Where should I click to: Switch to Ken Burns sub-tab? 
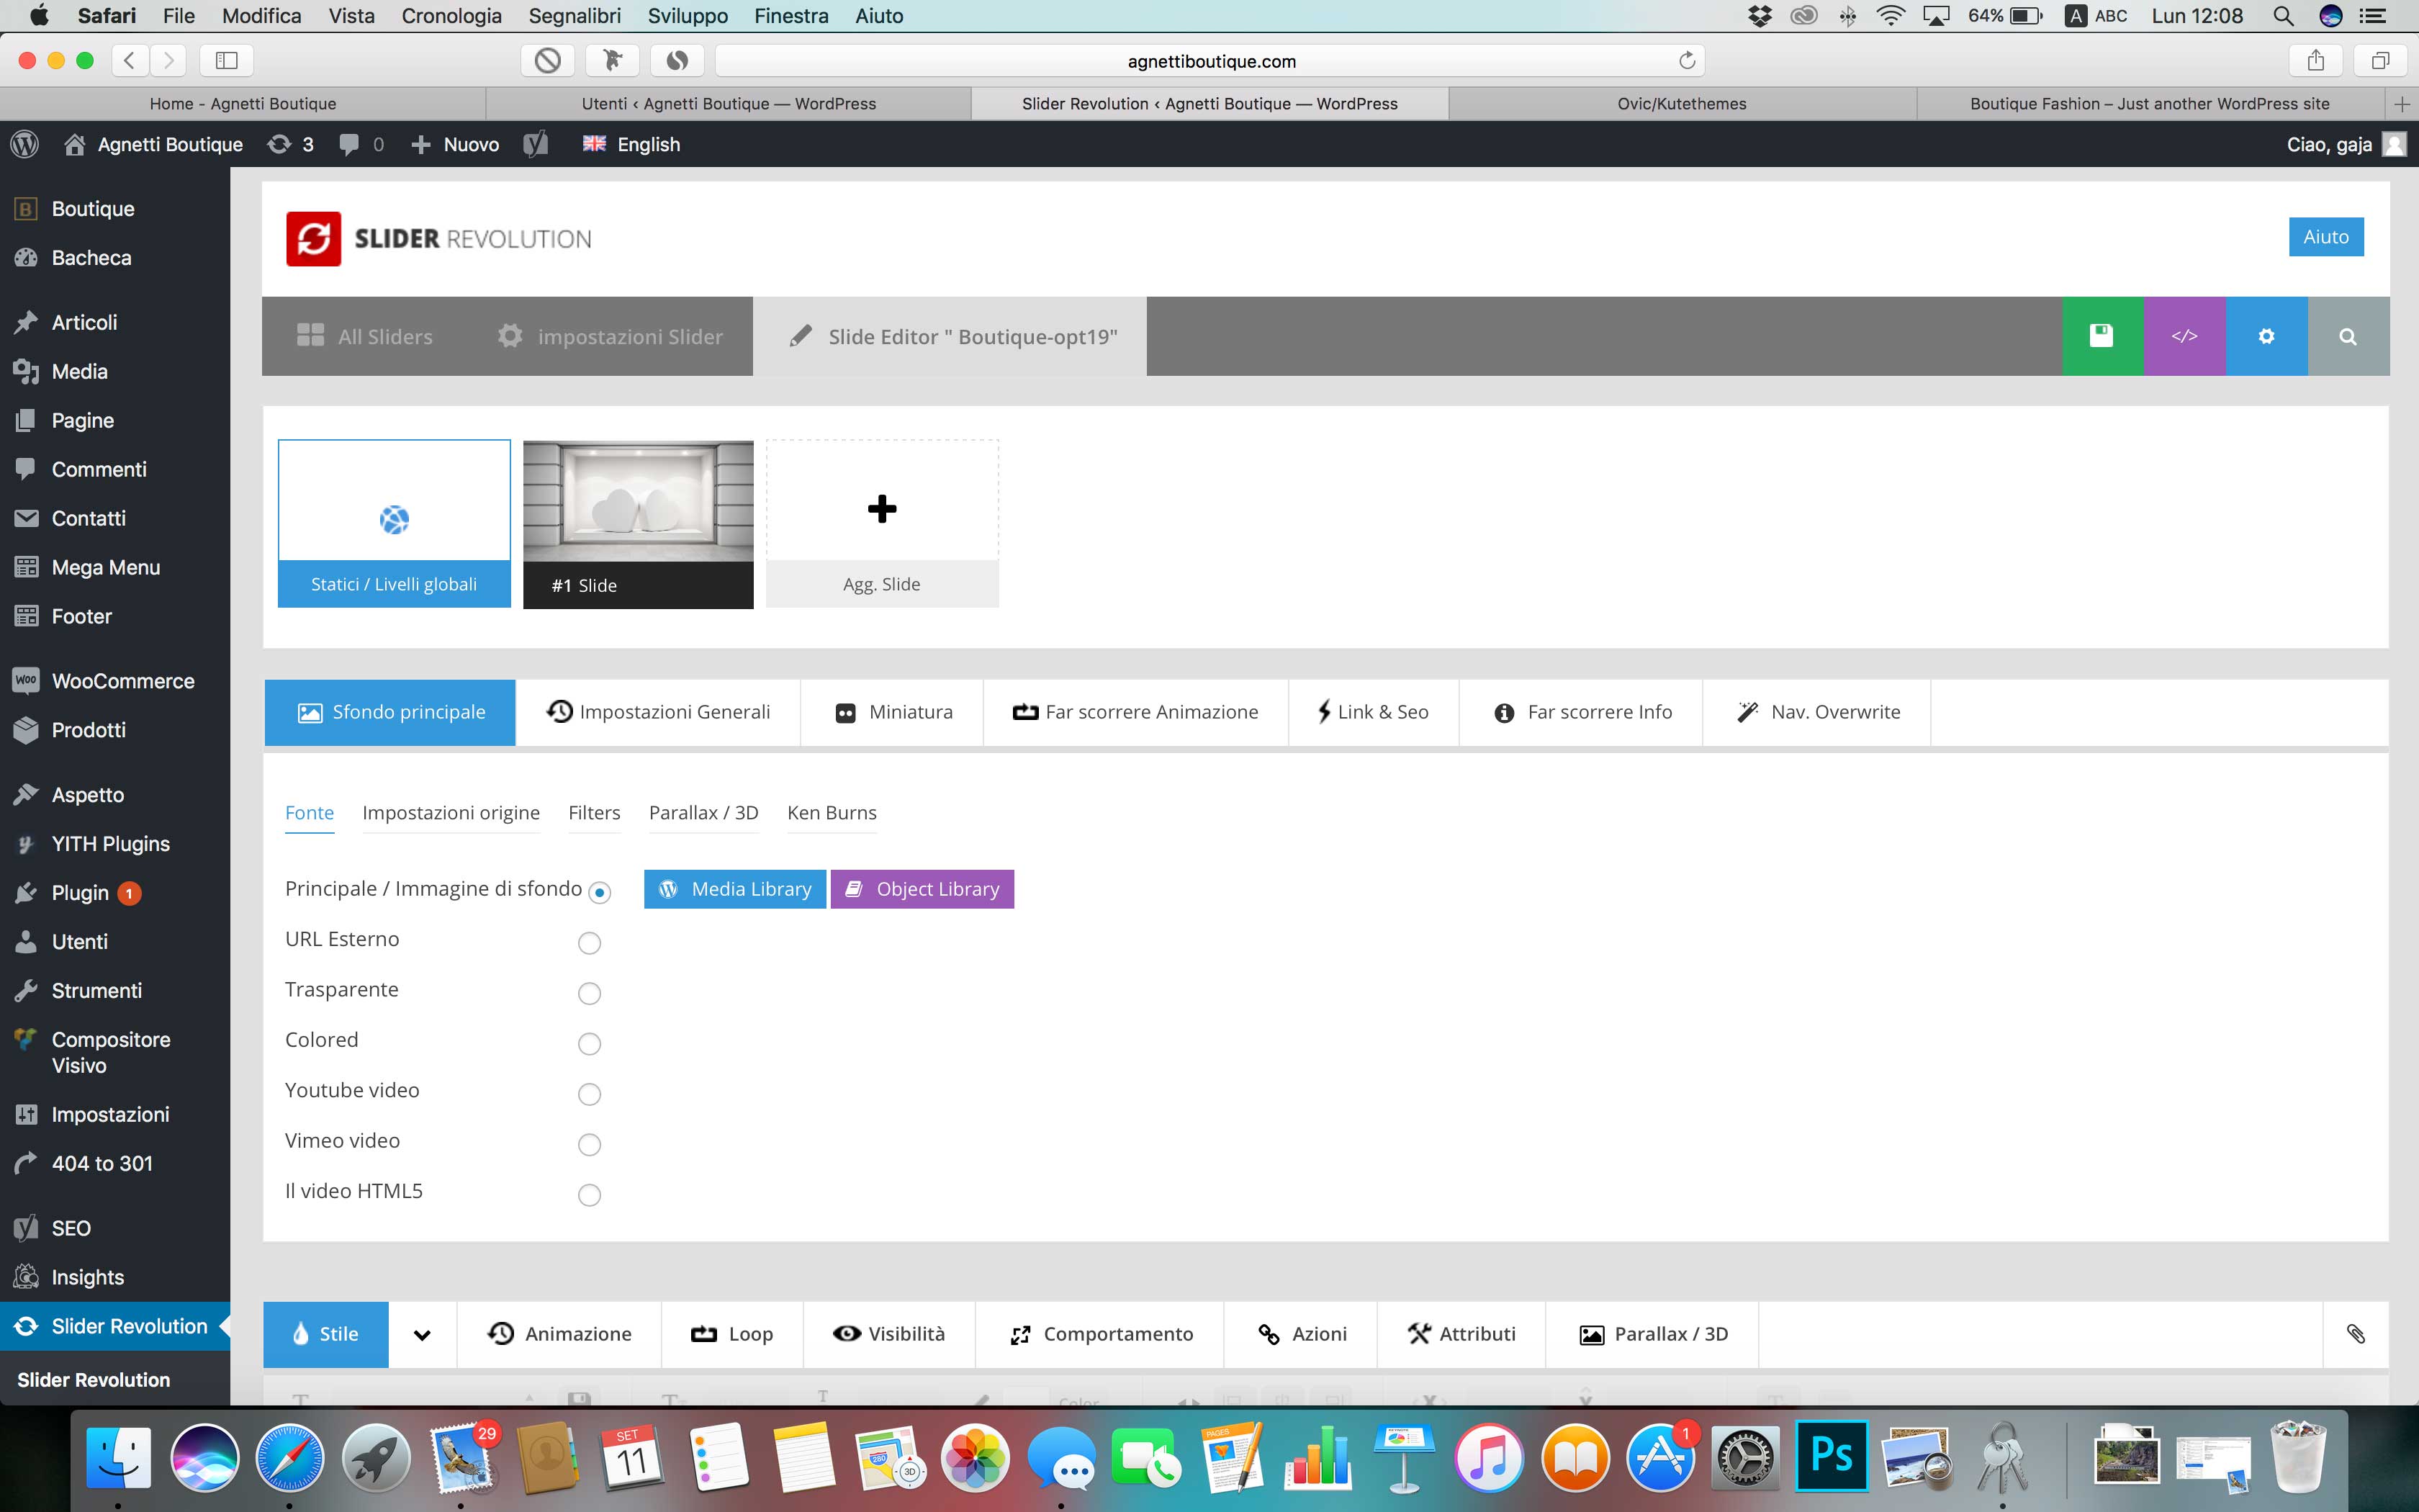coord(832,813)
